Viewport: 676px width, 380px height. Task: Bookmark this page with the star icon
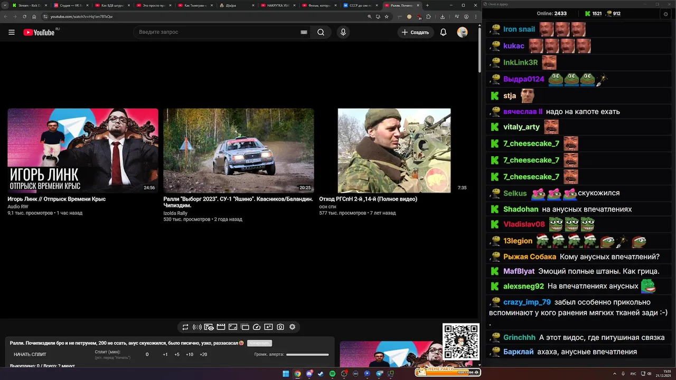387,16
